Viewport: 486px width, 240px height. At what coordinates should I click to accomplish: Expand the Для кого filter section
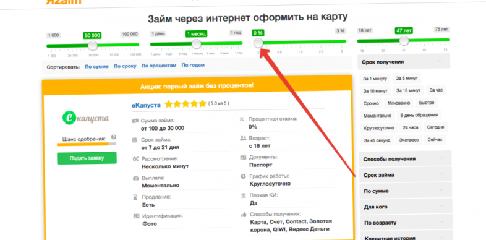[406, 207]
